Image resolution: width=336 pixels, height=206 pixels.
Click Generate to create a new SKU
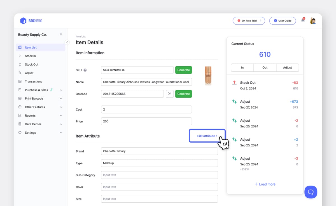tap(183, 70)
